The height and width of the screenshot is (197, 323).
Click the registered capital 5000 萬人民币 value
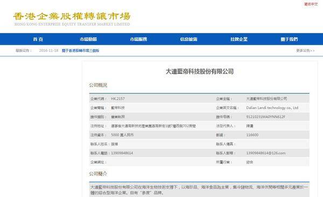(x=122, y=135)
